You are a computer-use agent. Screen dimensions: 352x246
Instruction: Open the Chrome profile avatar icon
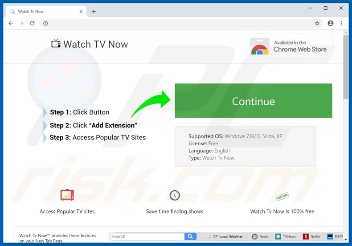coord(331,23)
